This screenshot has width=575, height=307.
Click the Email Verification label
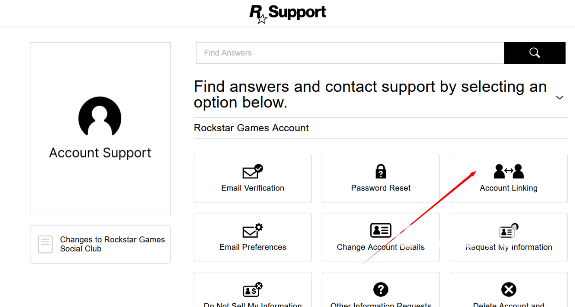tap(252, 188)
